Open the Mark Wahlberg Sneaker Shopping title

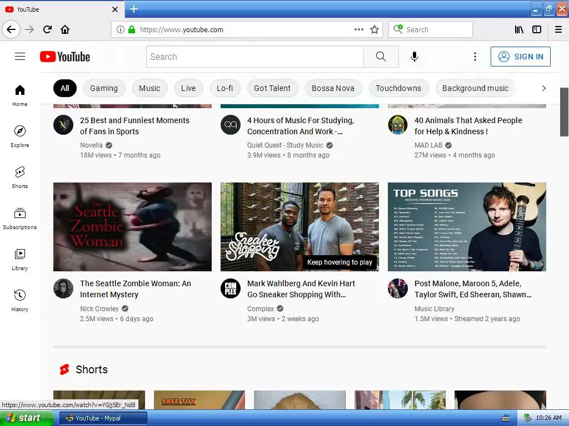tap(301, 289)
